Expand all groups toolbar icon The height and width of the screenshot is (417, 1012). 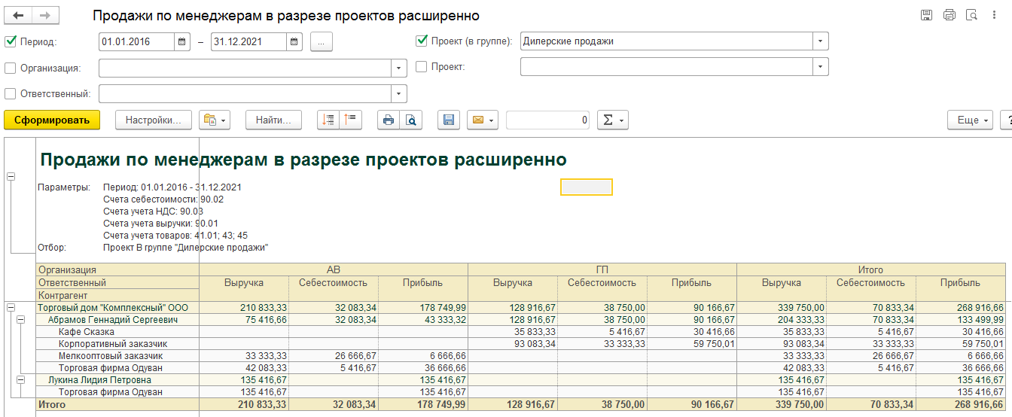[328, 120]
